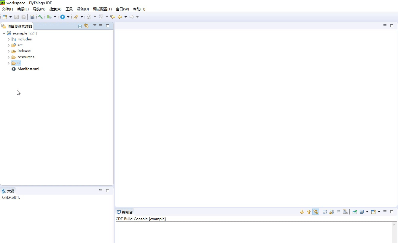Pin the console view
Image resolution: width=398 pixels, height=243 pixels.
tap(354, 212)
